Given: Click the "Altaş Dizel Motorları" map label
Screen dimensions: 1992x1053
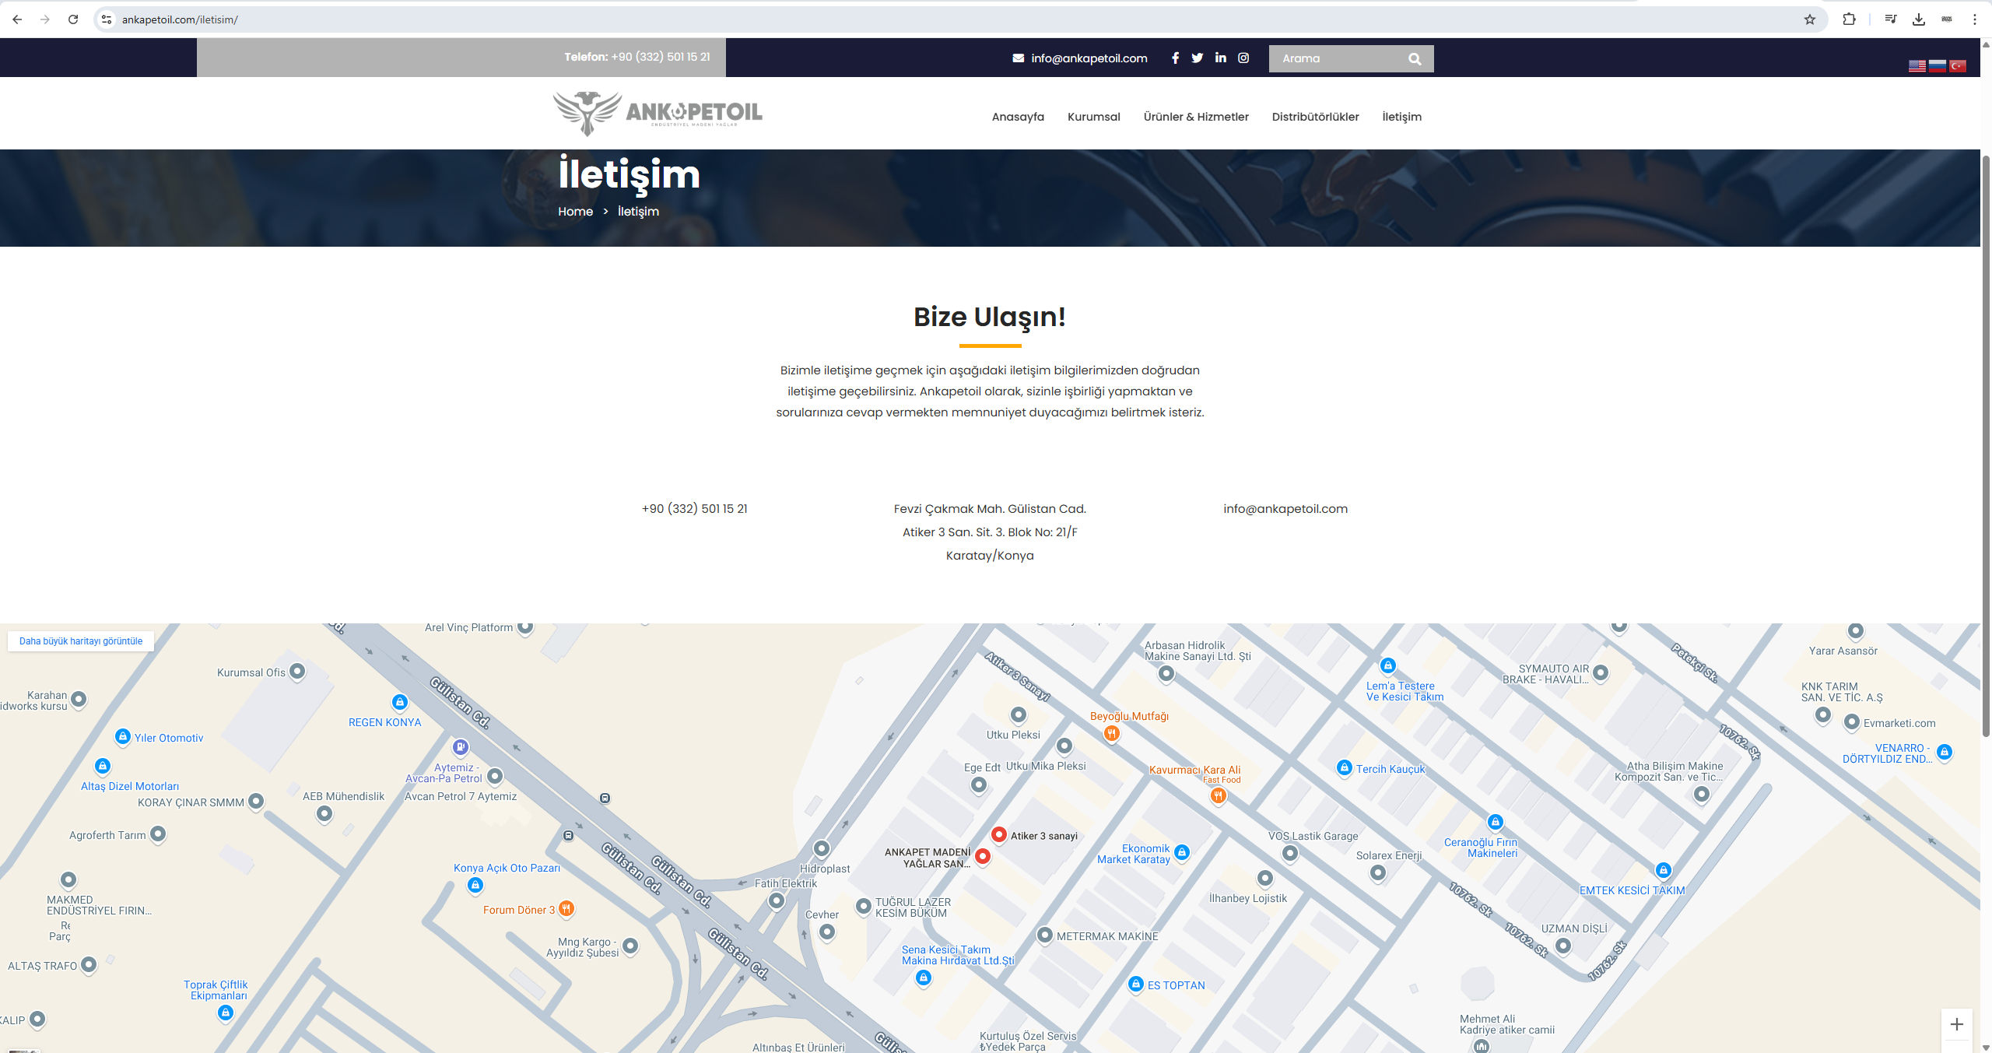Looking at the screenshot, I should click(x=130, y=786).
